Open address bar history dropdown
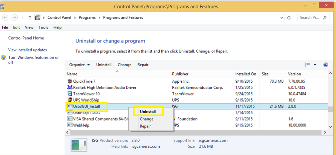The width and height of the screenshot is (336, 155). point(282,18)
